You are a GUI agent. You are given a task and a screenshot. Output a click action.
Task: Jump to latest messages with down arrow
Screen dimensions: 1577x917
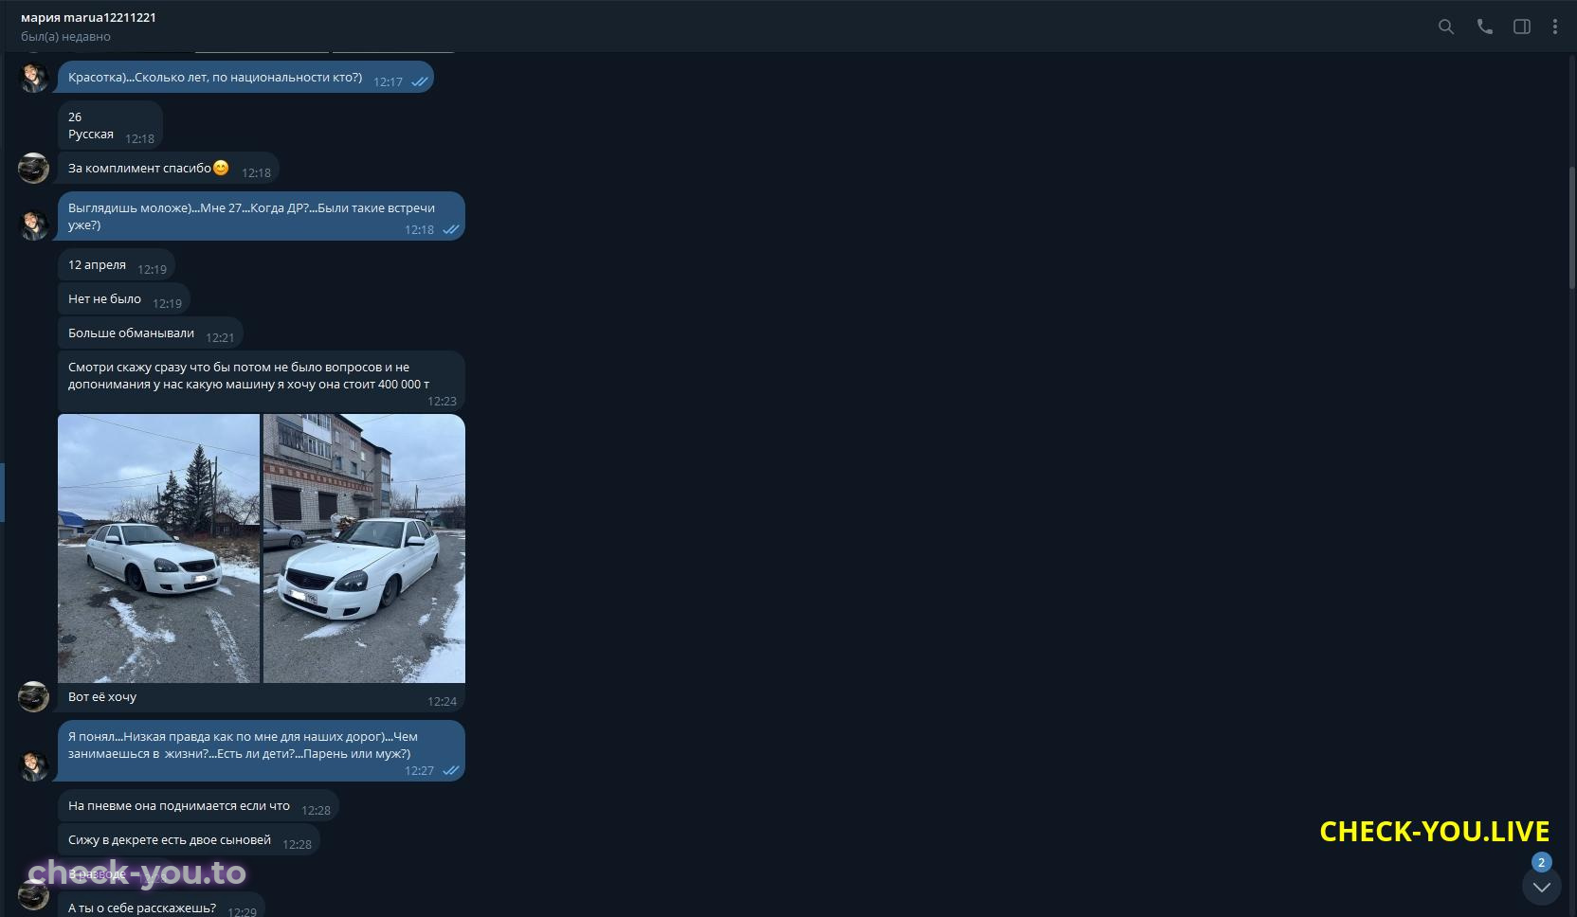[1542, 887]
